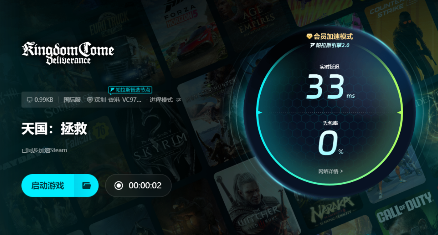Select the 帕拉斯智选节点 badge
The image size is (438, 235).
[130, 90]
